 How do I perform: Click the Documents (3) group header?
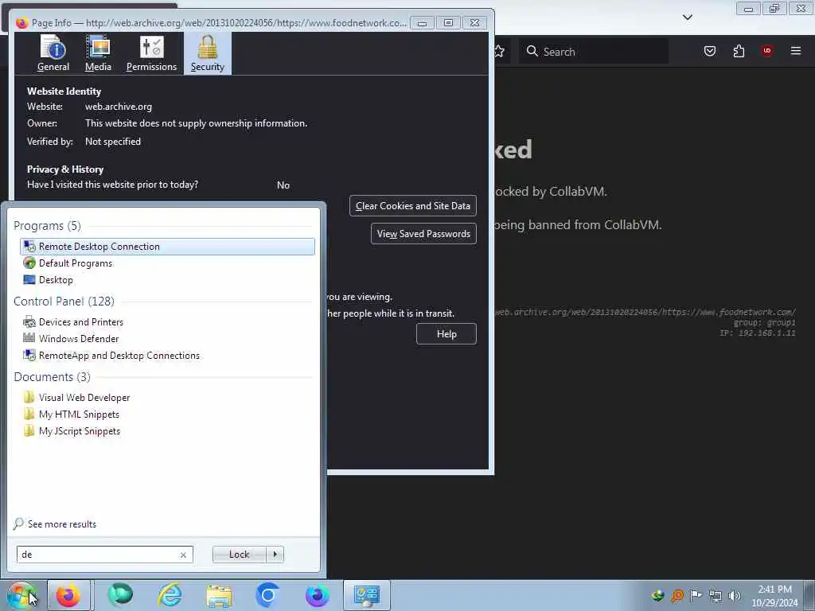pyautogui.click(x=52, y=376)
